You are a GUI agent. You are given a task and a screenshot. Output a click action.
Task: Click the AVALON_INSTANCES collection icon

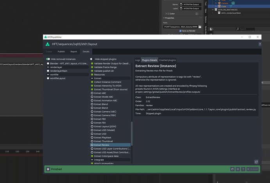(x=216, y=10)
